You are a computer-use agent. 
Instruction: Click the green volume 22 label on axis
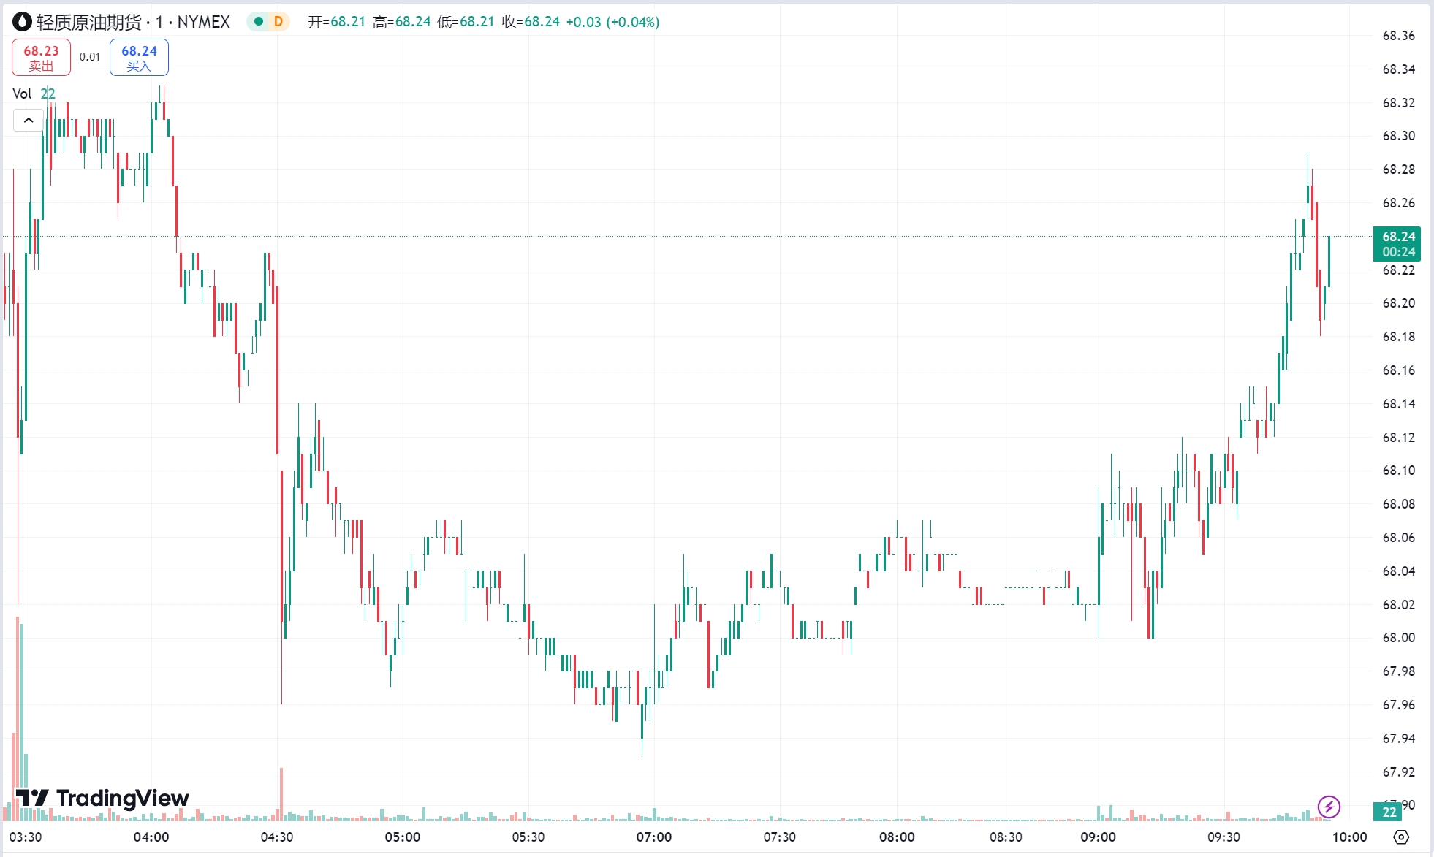[1389, 812]
